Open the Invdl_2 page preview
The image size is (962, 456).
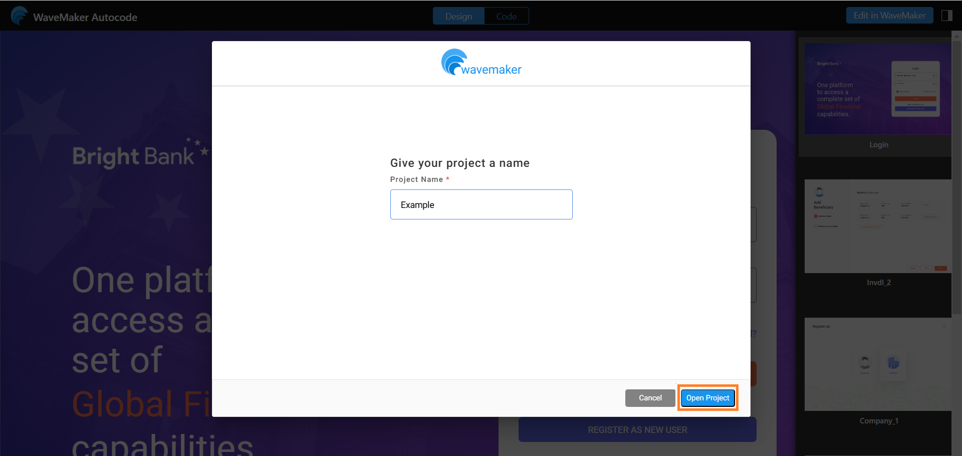[x=877, y=226]
